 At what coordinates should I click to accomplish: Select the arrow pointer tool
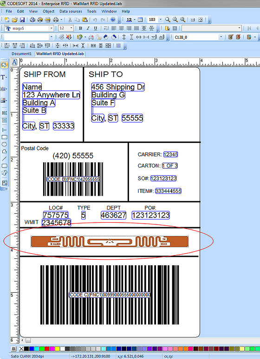(x=4, y=65)
